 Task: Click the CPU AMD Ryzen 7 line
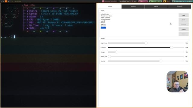(43, 19)
